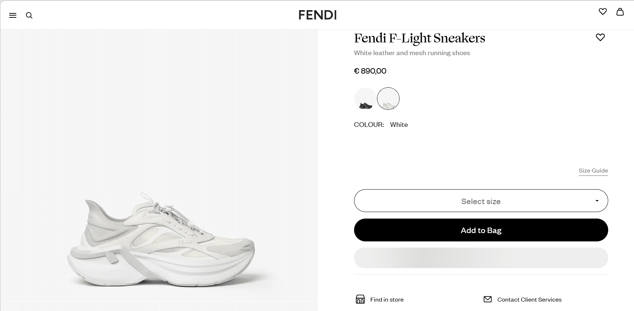Click the Fendi F-Light Sneakers title

tap(420, 38)
